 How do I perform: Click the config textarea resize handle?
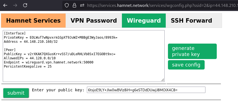pyautogui.click(x=162, y=80)
